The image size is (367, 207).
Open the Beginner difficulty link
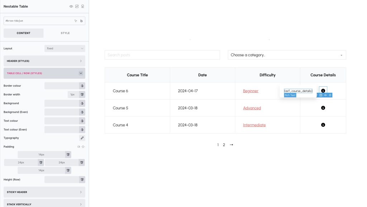coord(251,91)
